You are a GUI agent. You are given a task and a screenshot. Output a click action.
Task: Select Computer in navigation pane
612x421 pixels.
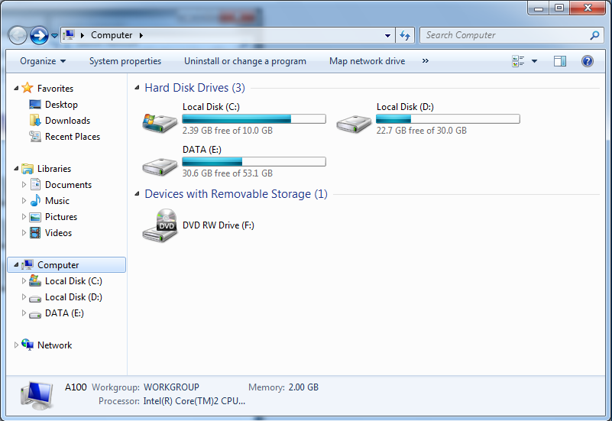[x=66, y=265]
